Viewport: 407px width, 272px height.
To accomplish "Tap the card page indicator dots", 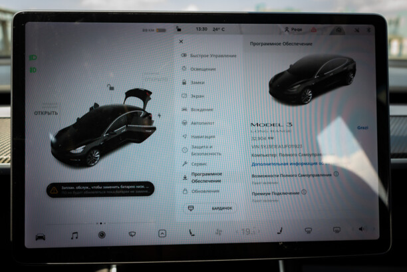I will click(101, 223).
